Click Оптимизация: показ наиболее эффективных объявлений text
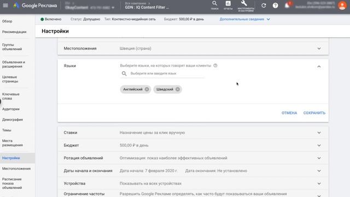This screenshot has height=197, width=350. point(173,158)
